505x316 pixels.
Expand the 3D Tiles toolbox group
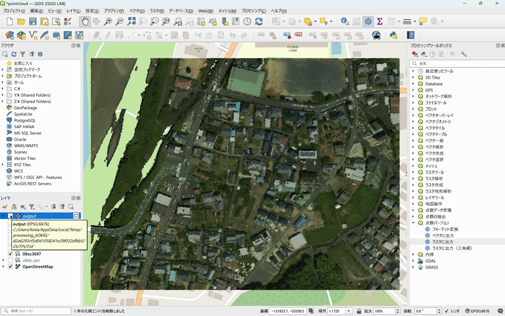[x=413, y=78]
